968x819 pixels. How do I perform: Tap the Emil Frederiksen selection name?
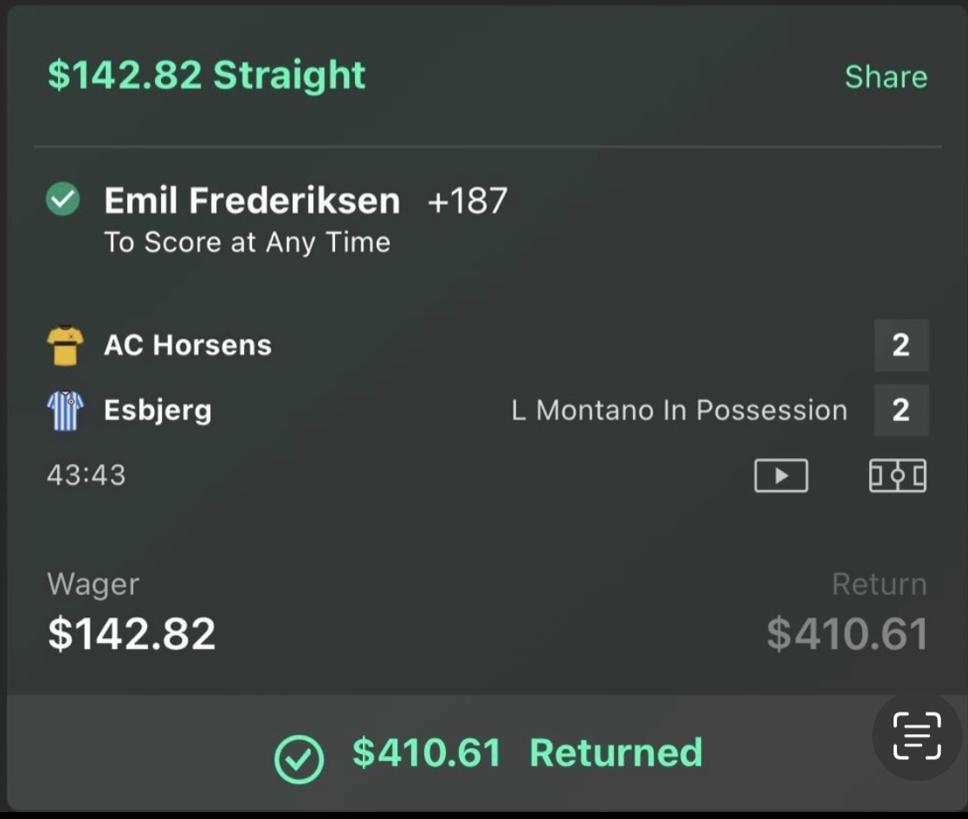click(x=252, y=201)
